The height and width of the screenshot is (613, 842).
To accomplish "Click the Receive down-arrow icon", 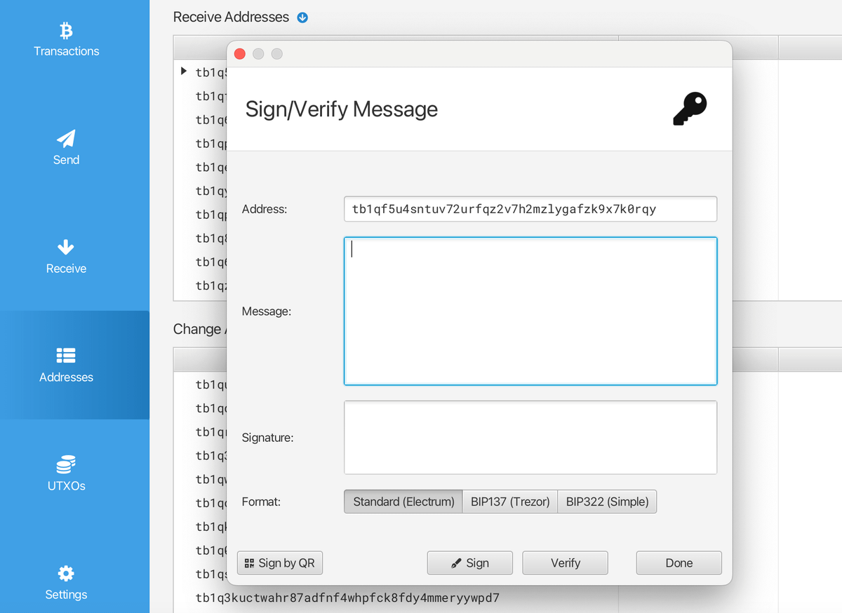I will coord(66,248).
